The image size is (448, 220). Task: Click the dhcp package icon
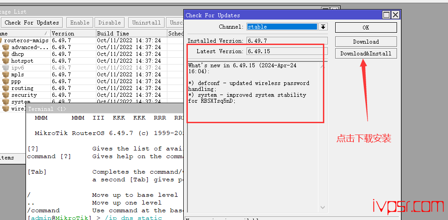pyautogui.click(x=6, y=54)
